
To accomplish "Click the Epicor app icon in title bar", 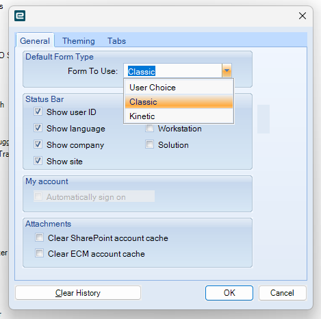I will click(20, 16).
